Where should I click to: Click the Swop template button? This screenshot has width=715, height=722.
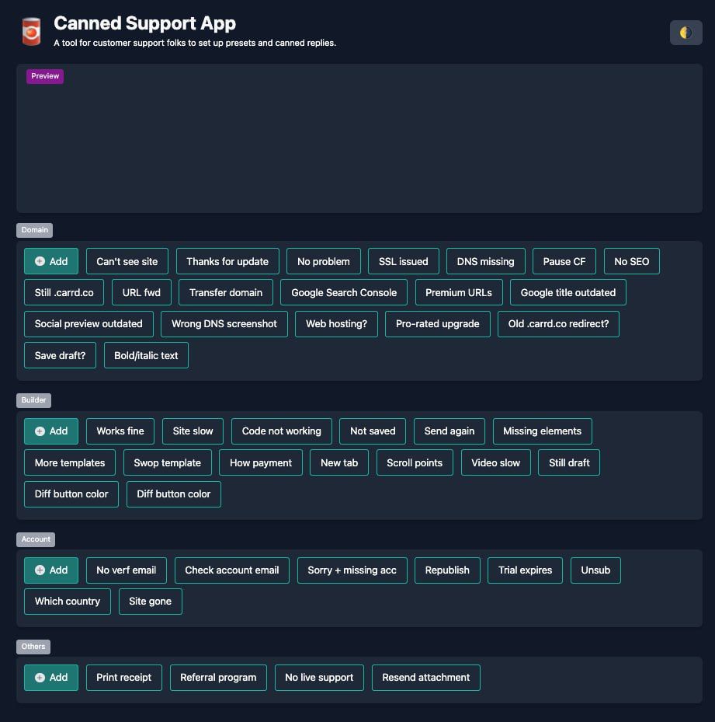point(168,462)
